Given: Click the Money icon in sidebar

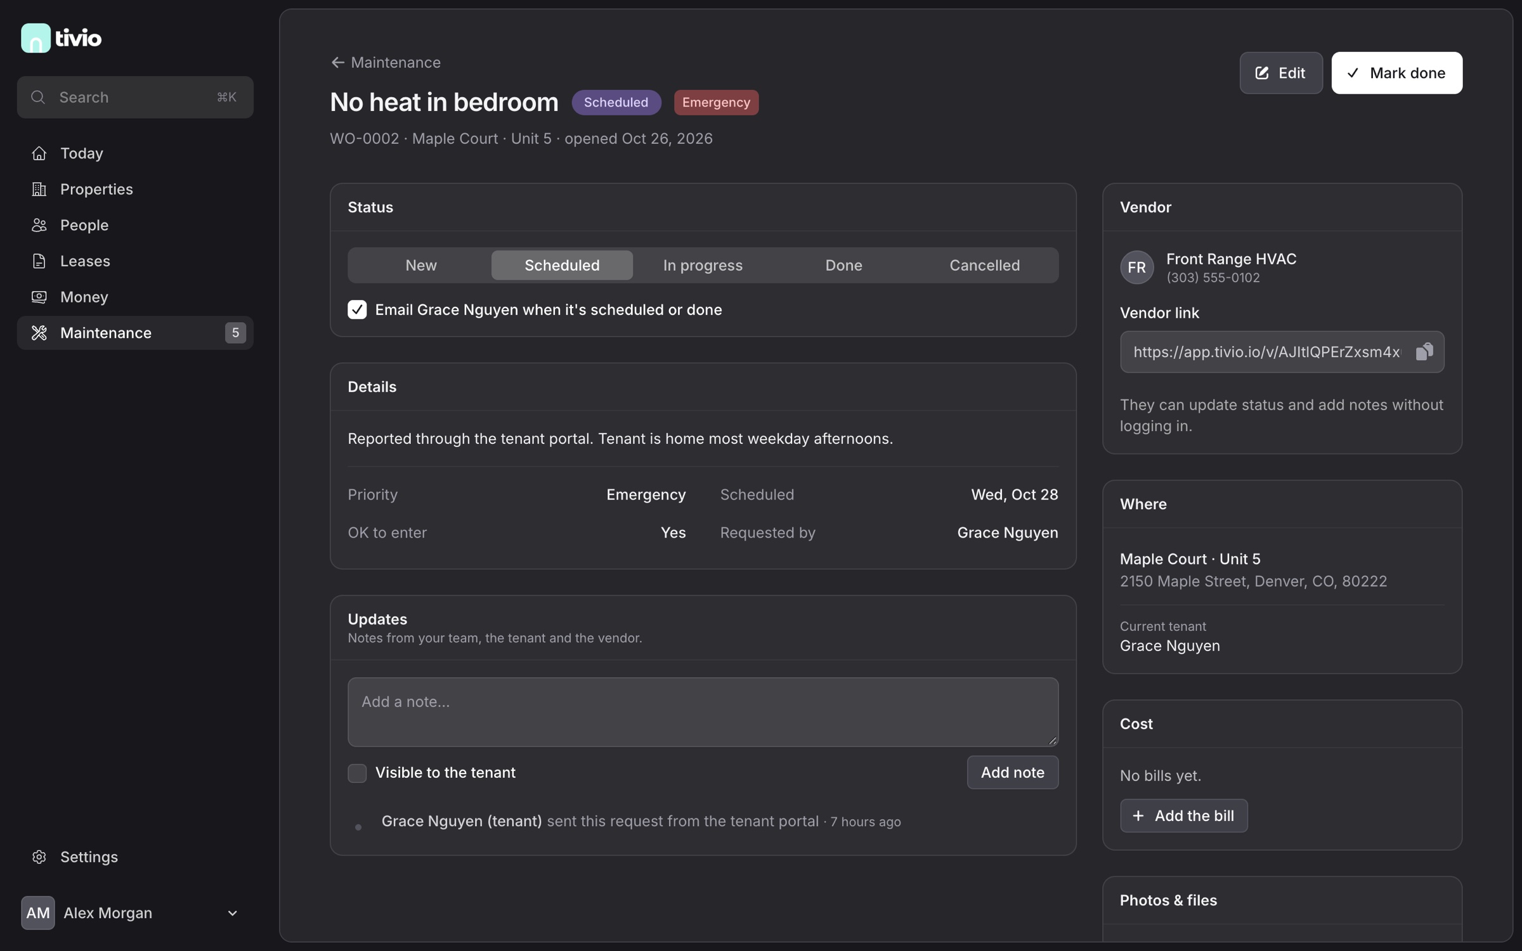Looking at the screenshot, I should pyautogui.click(x=39, y=297).
